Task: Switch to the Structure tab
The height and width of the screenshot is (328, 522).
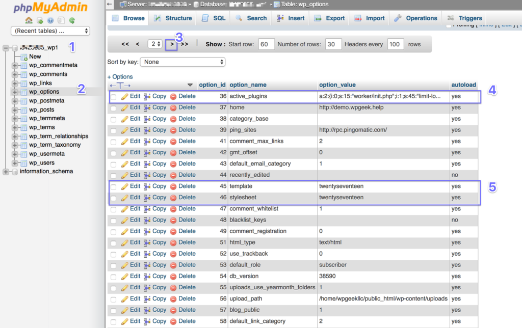Action: point(173,18)
